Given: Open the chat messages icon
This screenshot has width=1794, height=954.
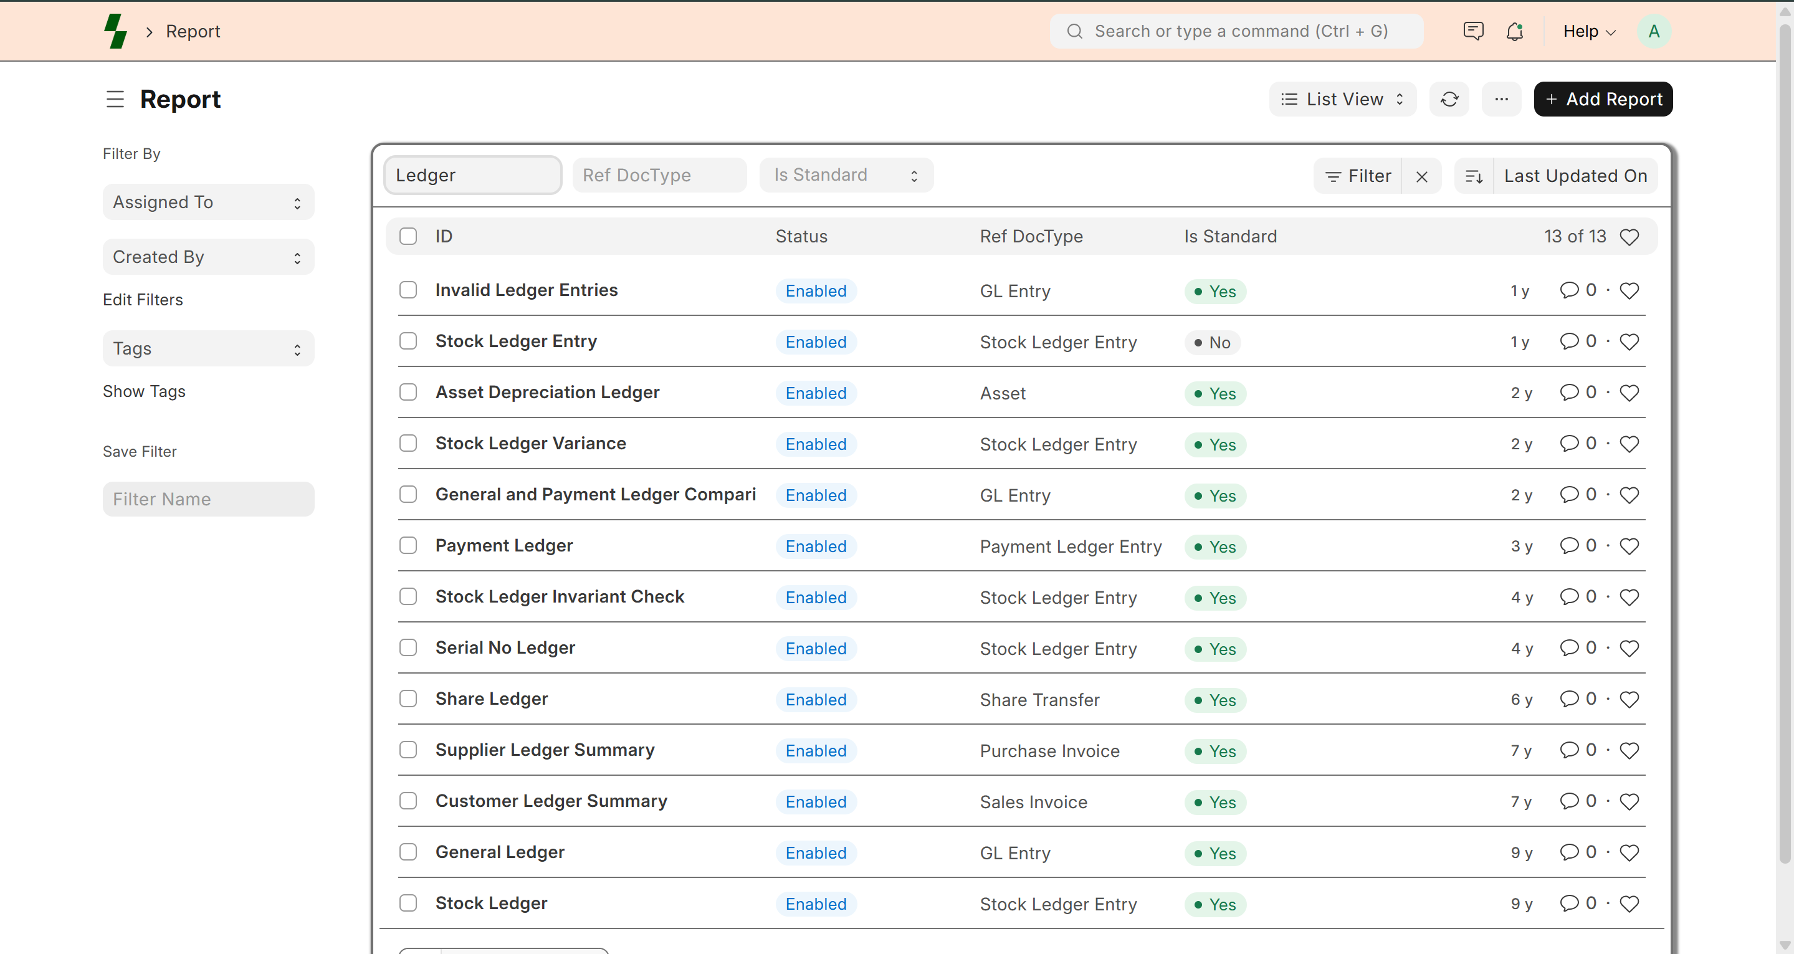Looking at the screenshot, I should [1473, 31].
